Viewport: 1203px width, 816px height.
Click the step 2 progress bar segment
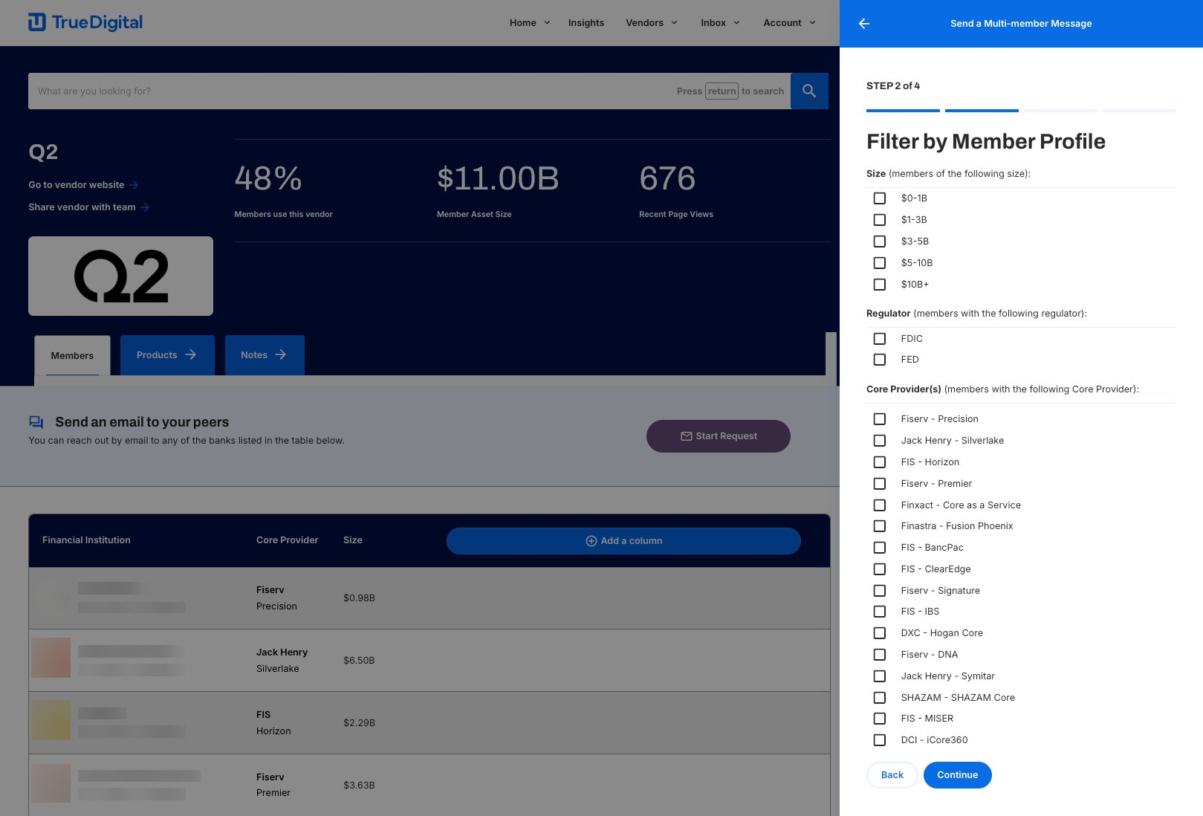(x=982, y=109)
